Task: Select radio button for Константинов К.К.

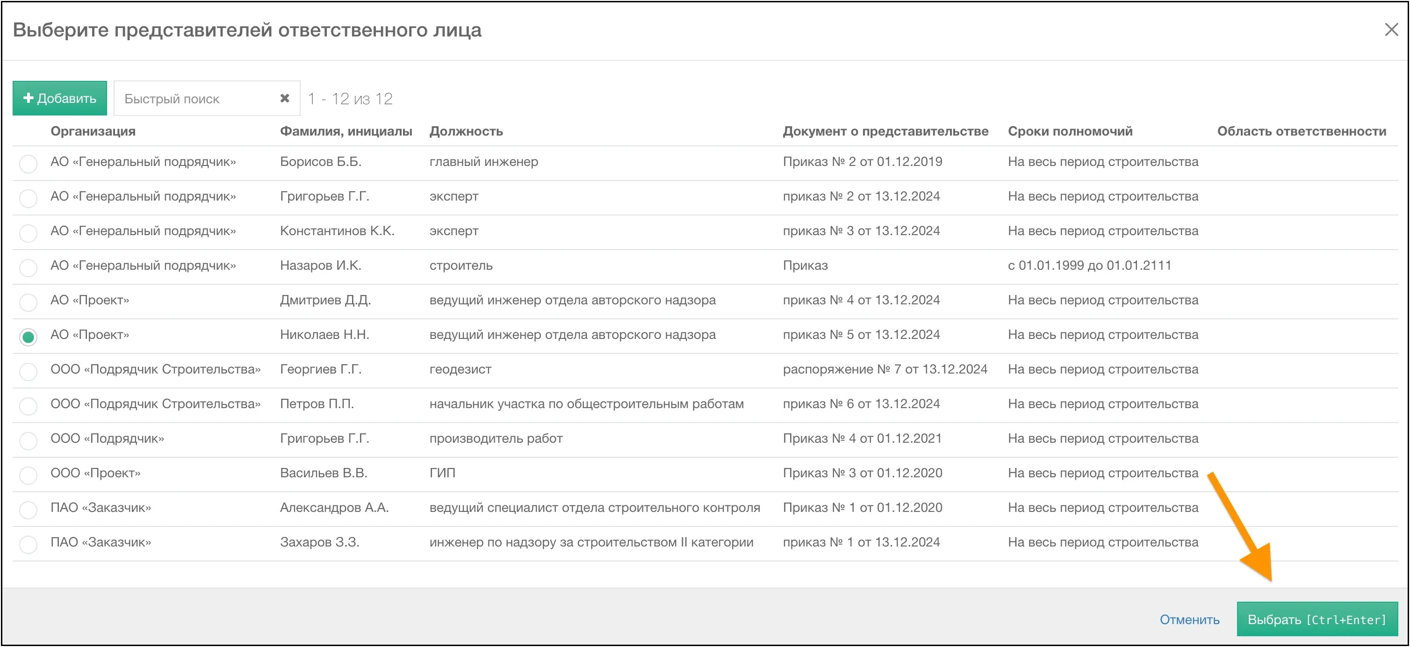Action: (x=28, y=233)
